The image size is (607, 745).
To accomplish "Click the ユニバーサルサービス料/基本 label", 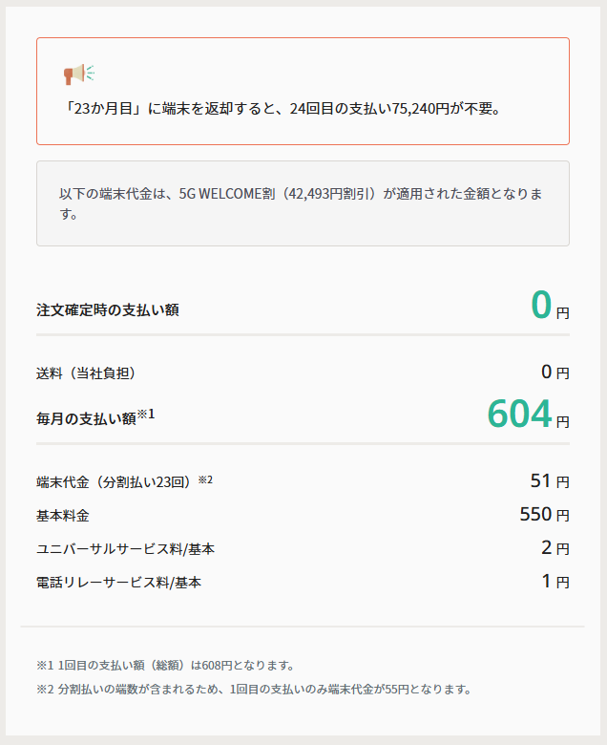I will pyautogui.click(x=126, y=549).
